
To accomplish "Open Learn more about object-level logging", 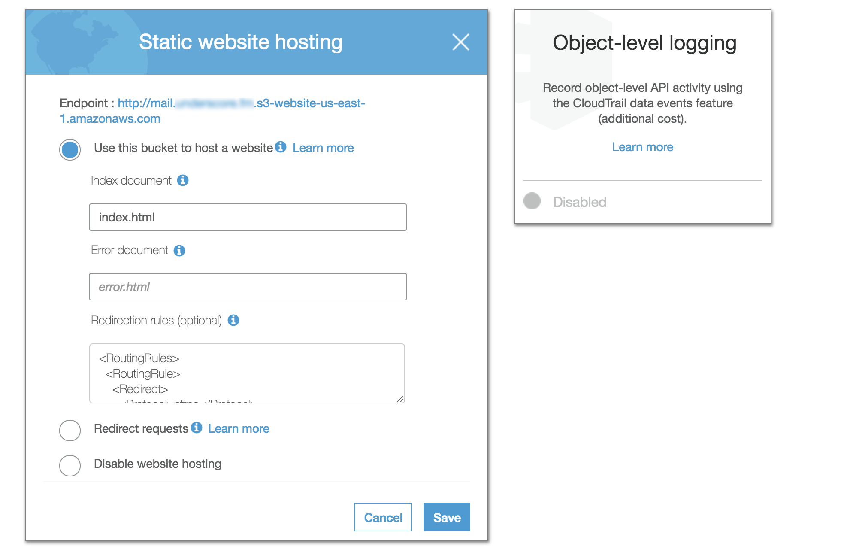I will click(643, 147).
